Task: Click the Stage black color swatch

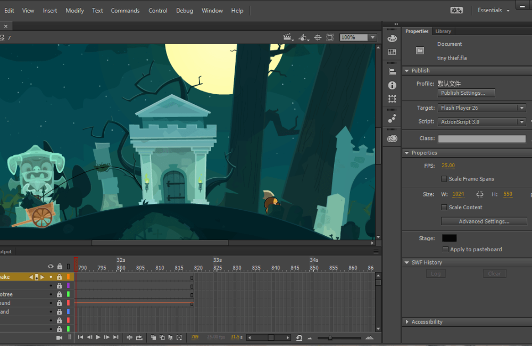Action: [449, 238]
